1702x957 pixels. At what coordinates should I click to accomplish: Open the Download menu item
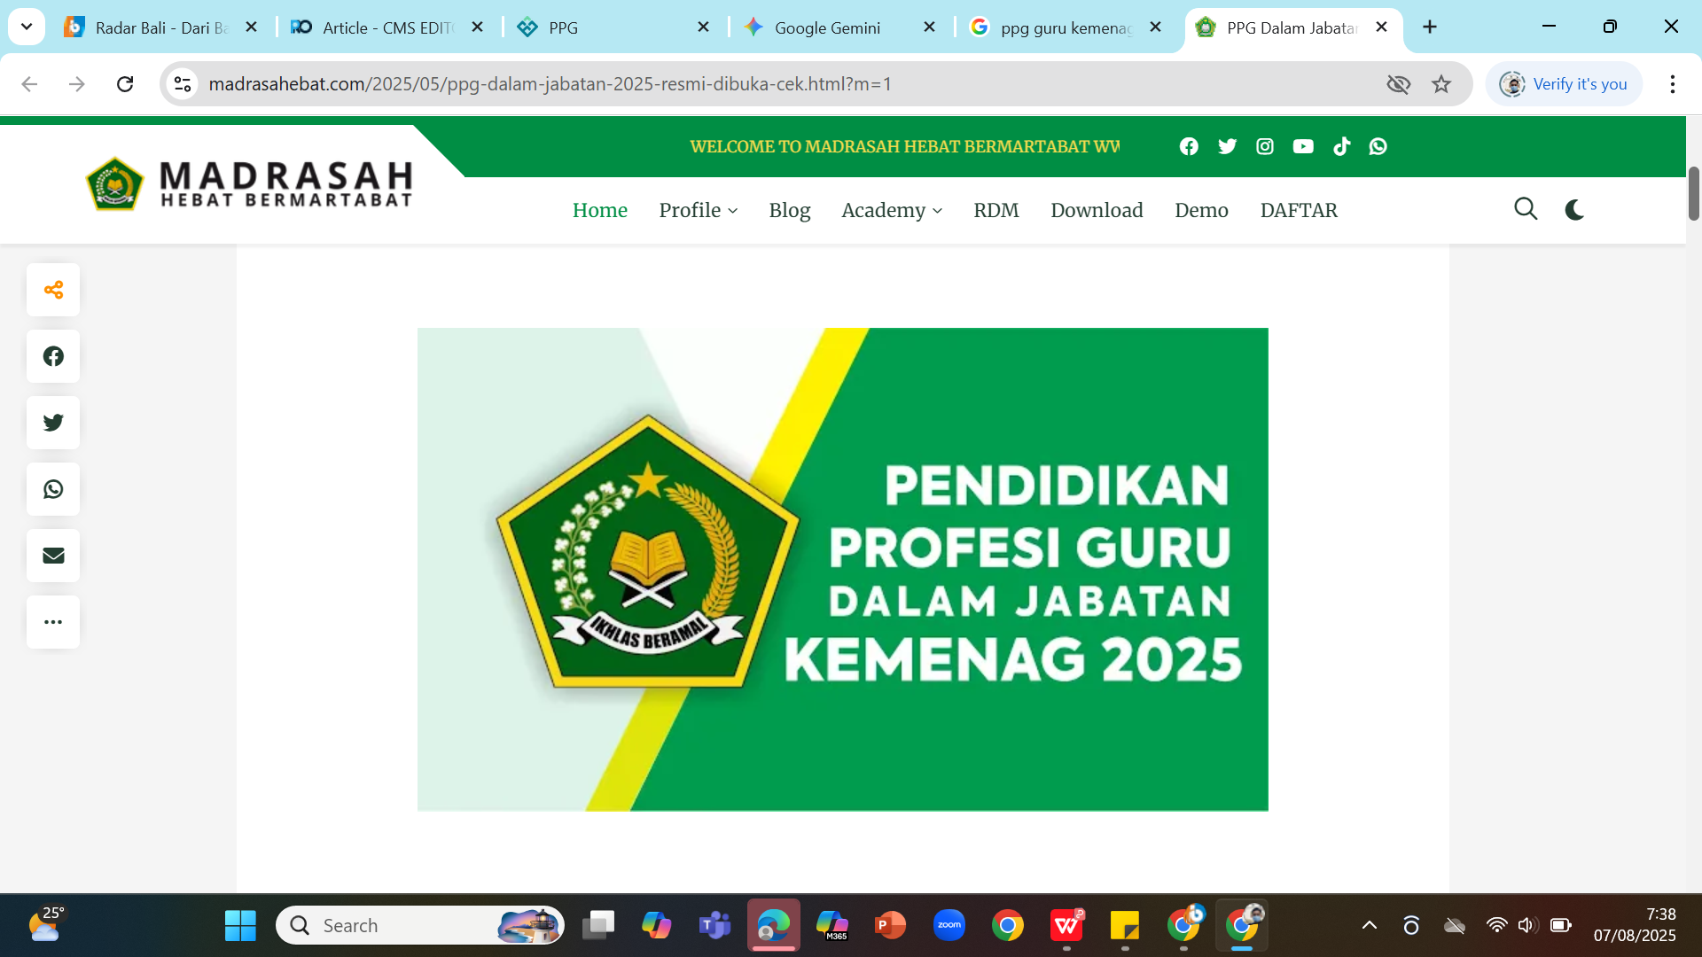(x=1097, y=210)
